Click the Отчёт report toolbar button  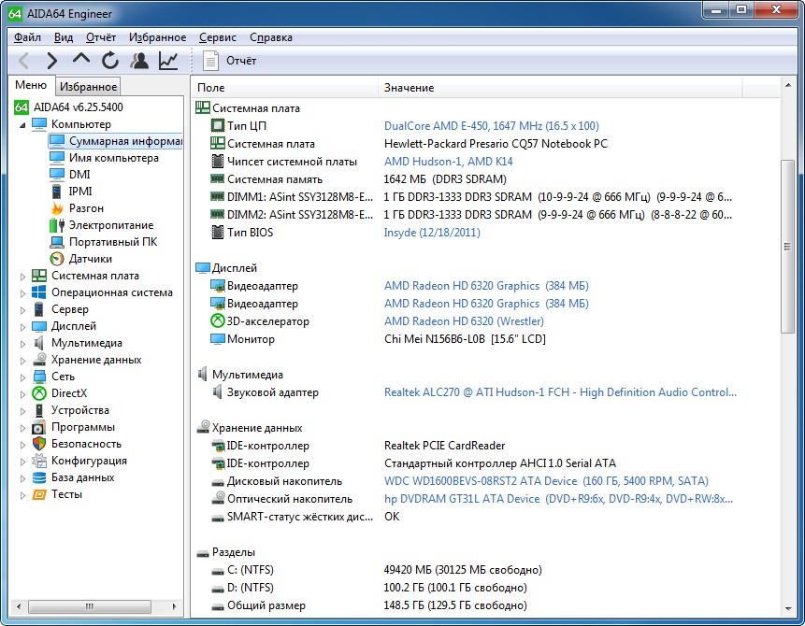pos(229,61)
